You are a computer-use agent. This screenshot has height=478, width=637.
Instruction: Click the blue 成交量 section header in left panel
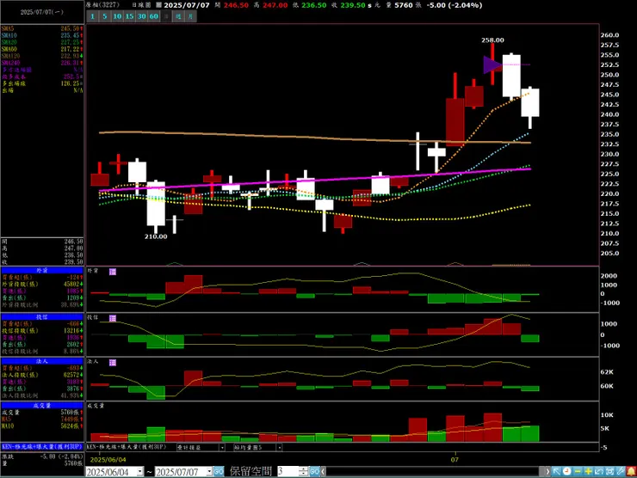42,406
